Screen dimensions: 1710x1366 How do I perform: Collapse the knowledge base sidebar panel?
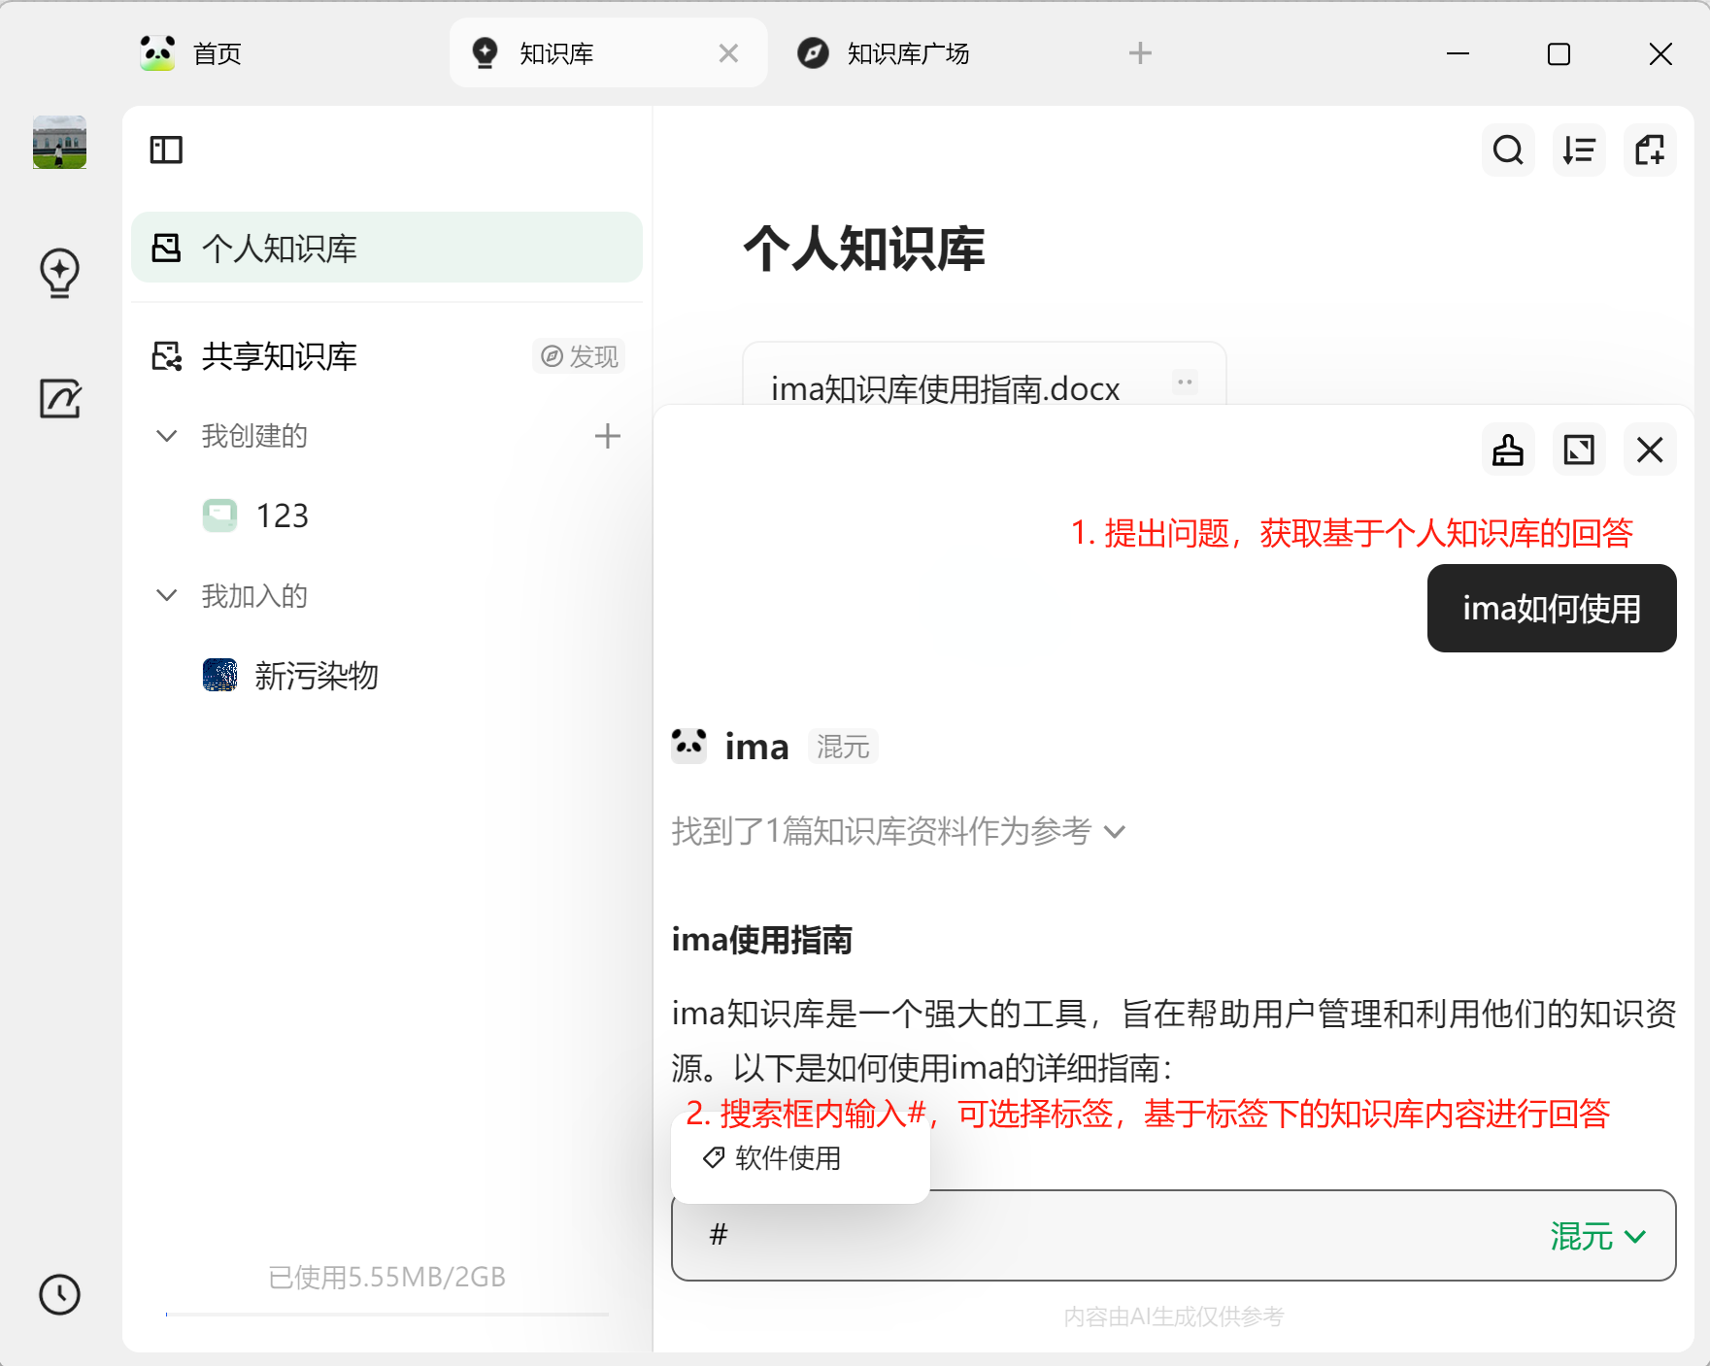tap(165, 150)
